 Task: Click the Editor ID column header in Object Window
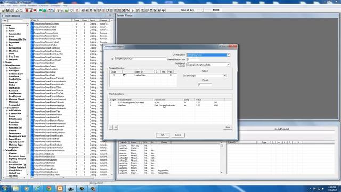(51, 20)
